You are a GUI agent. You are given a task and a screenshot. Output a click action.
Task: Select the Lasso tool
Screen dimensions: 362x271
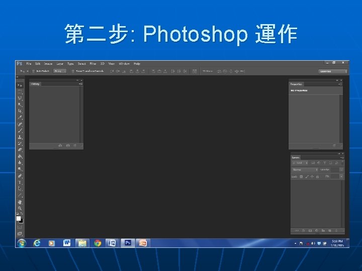coord(20,98)
